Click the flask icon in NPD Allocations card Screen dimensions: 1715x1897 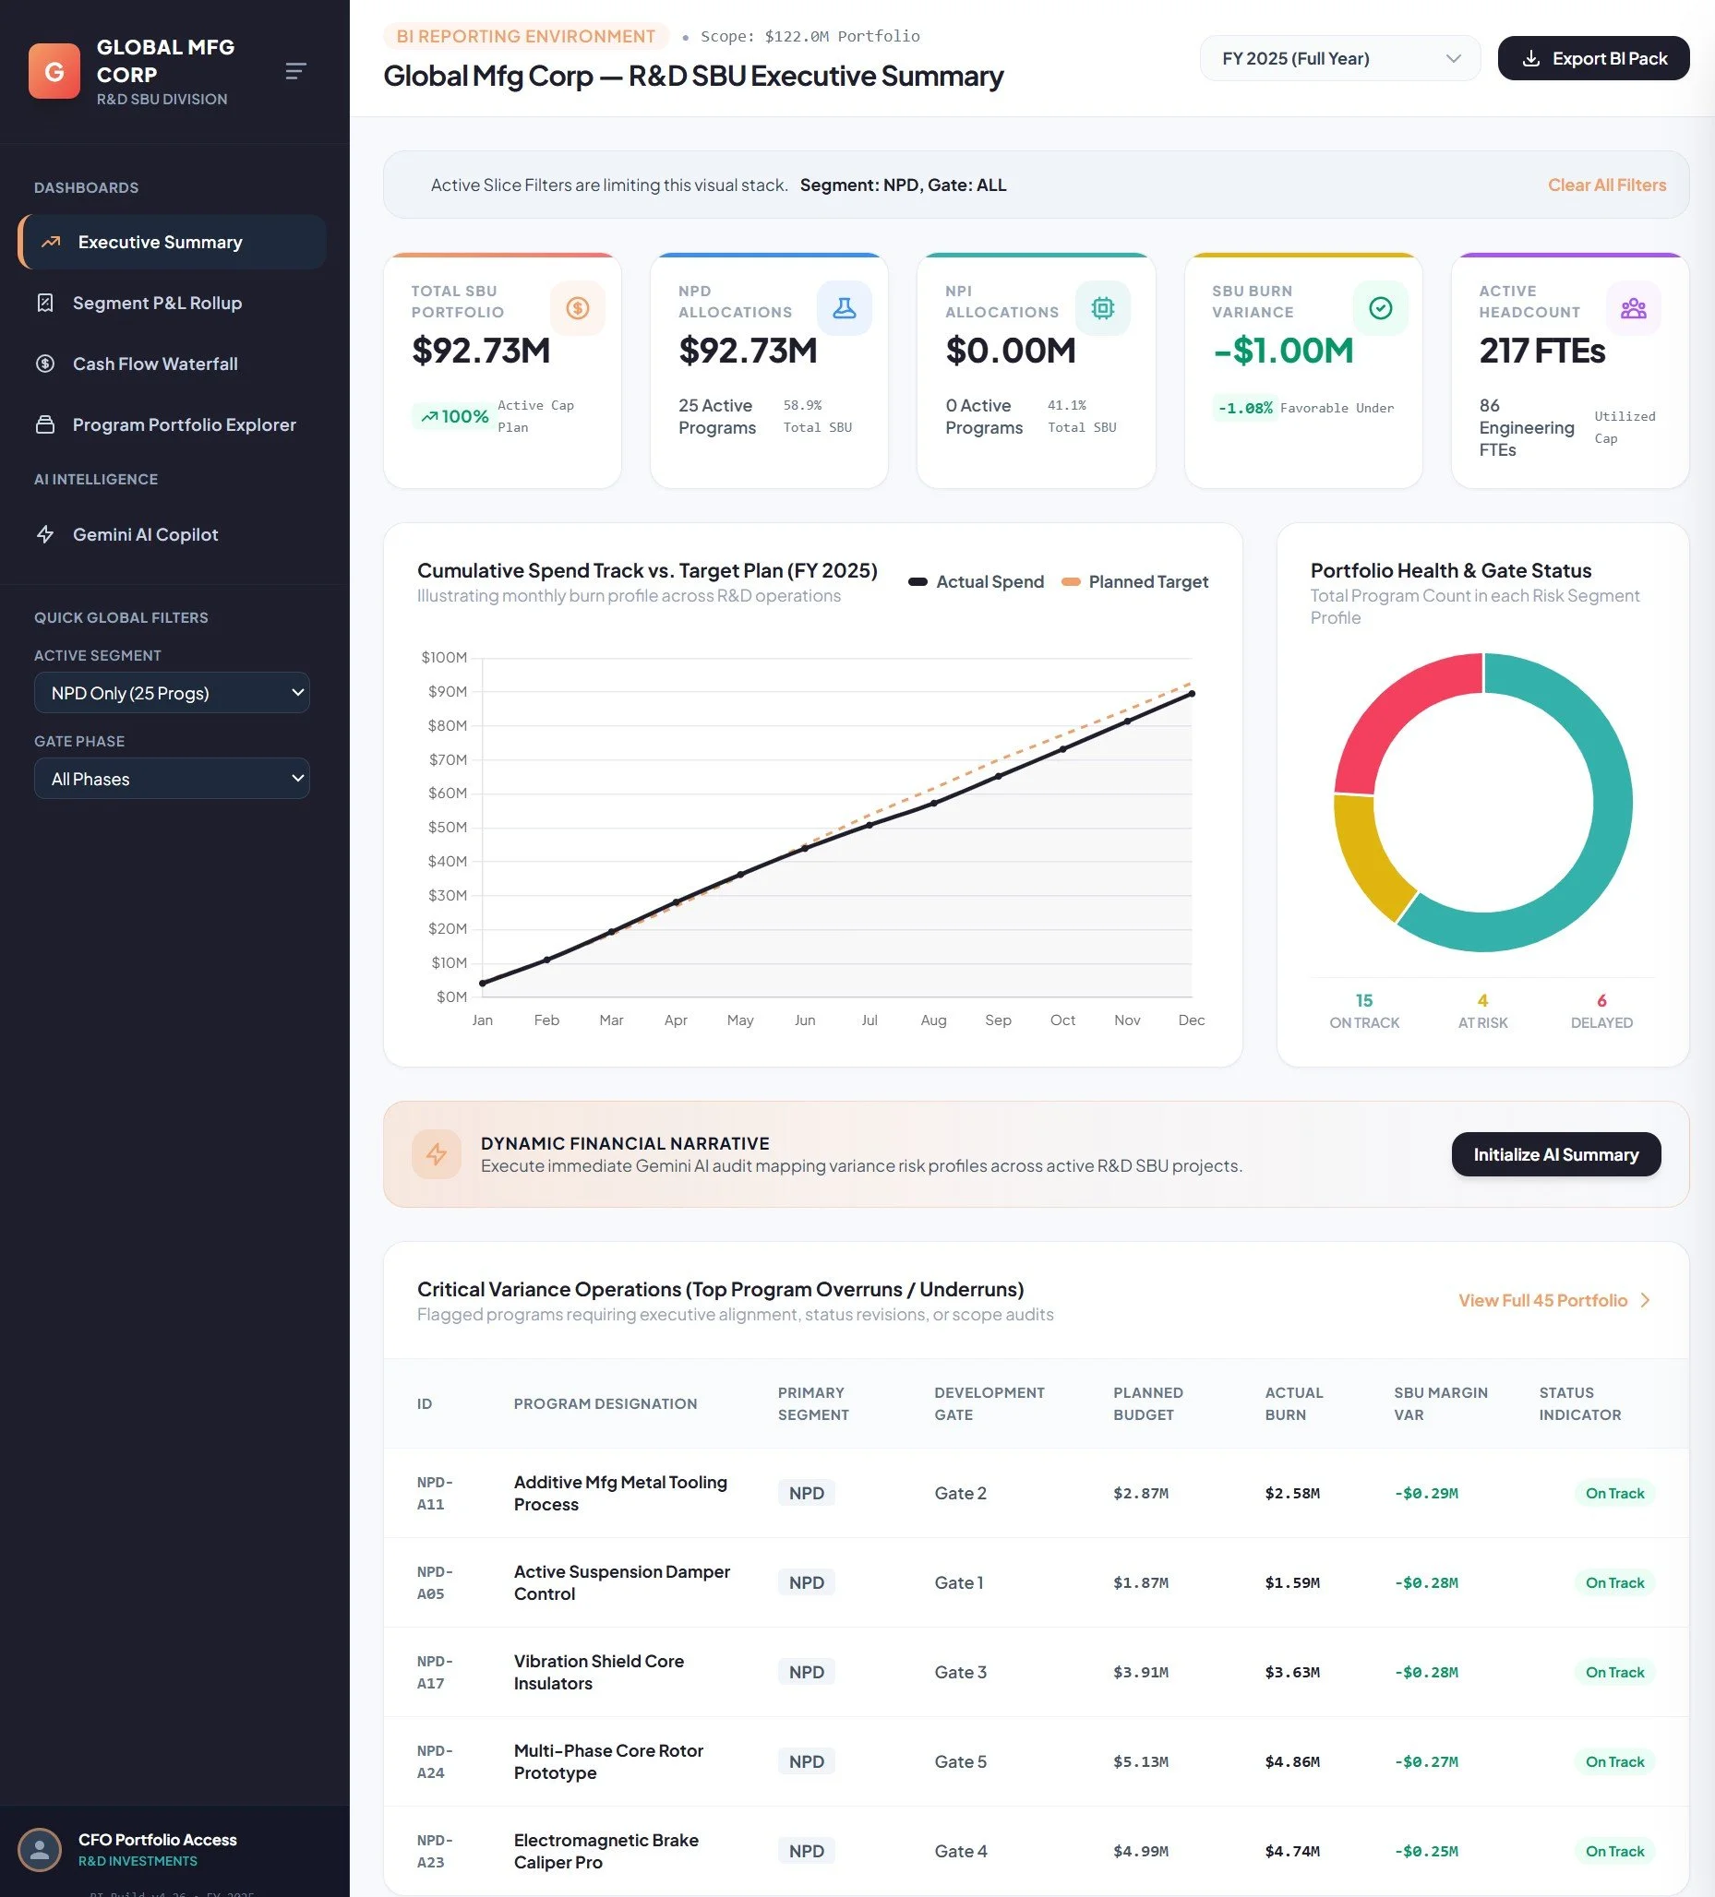(x=845, y=307)
